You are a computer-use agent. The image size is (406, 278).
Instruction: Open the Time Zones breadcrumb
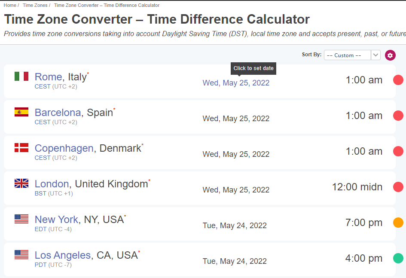pyautogui.click(x=35, y=5)
